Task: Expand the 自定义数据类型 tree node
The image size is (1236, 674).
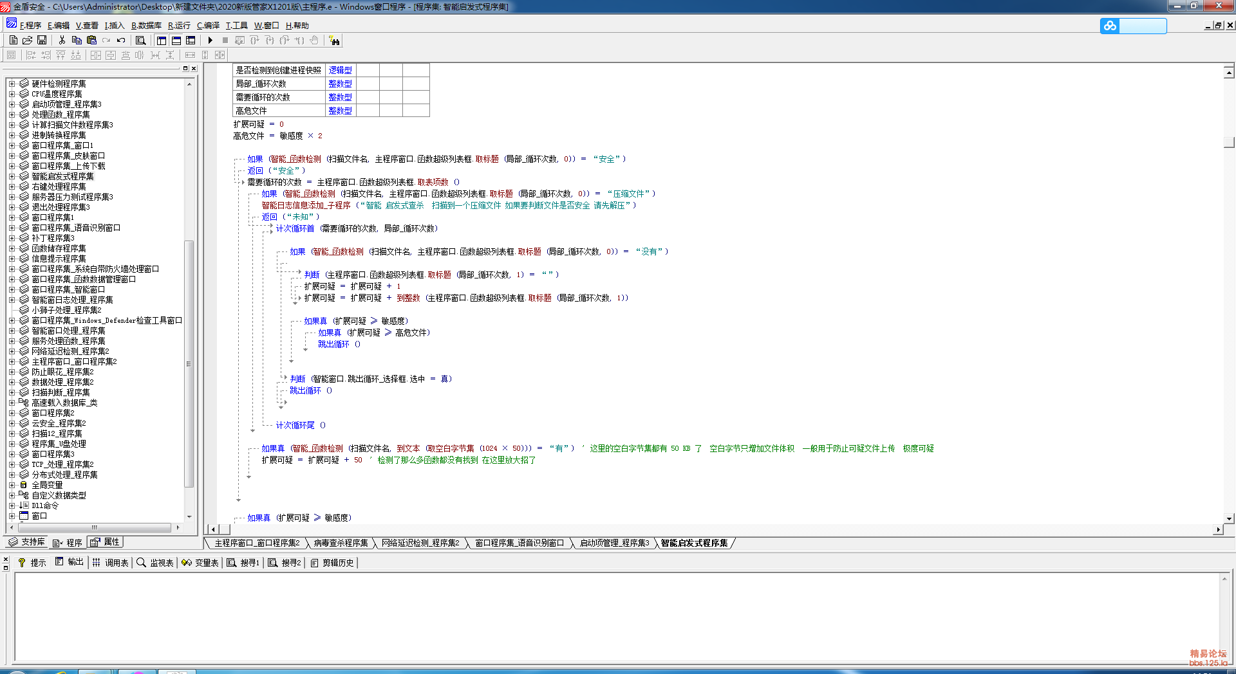Action: 12,495
